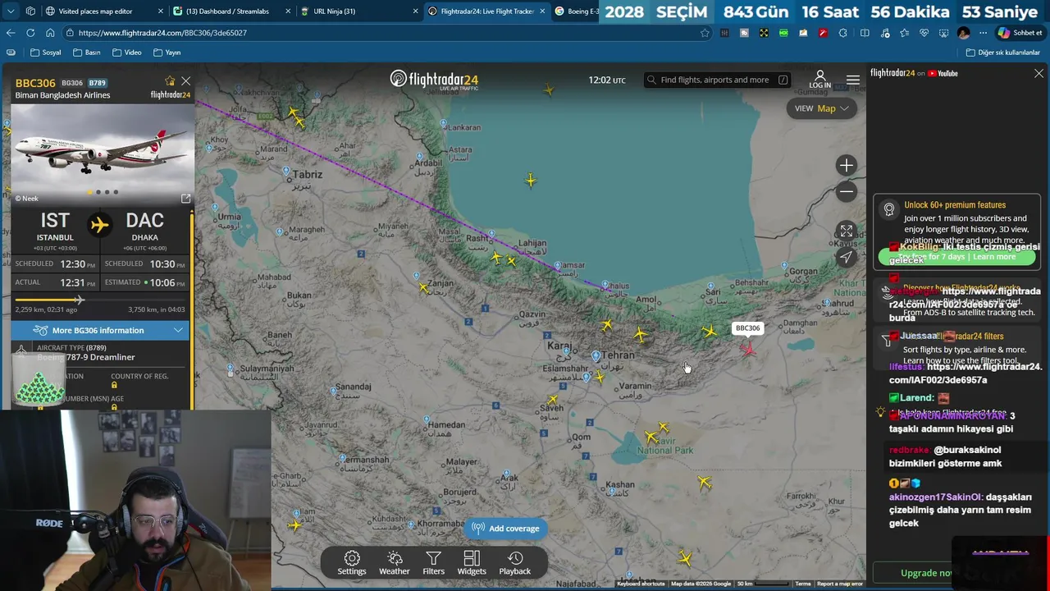Toggle fullscreen map view

point(846,231)
